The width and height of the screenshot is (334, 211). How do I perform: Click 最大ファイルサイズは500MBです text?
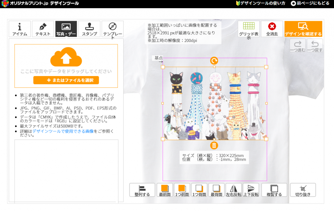52,126
